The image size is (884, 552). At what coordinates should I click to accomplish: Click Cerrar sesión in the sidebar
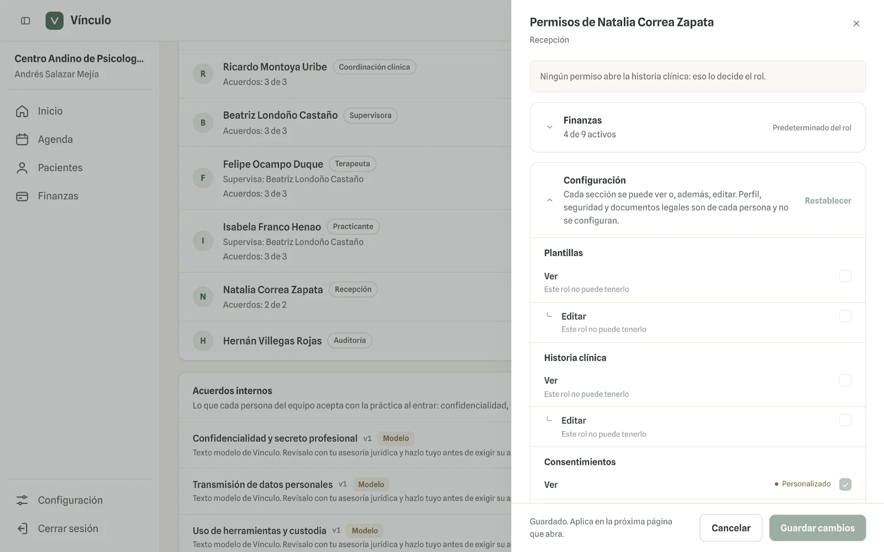(80, 528)
